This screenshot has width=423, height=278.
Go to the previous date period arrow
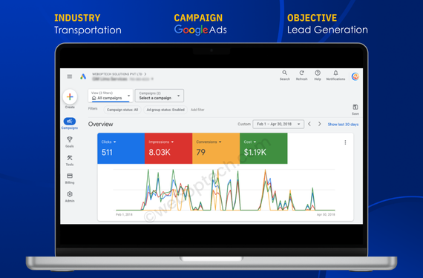point(309,124)
